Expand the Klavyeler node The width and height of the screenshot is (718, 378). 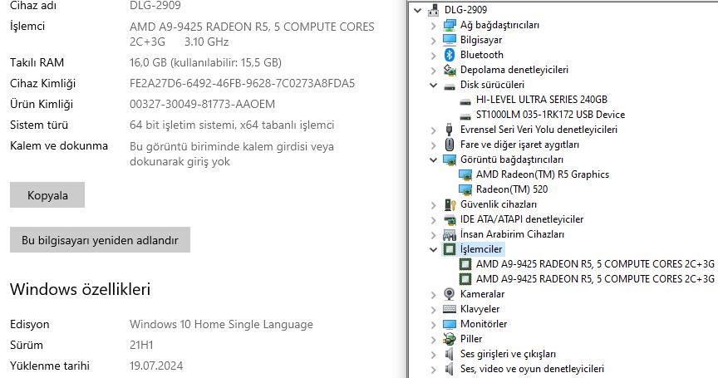[434, 309]
